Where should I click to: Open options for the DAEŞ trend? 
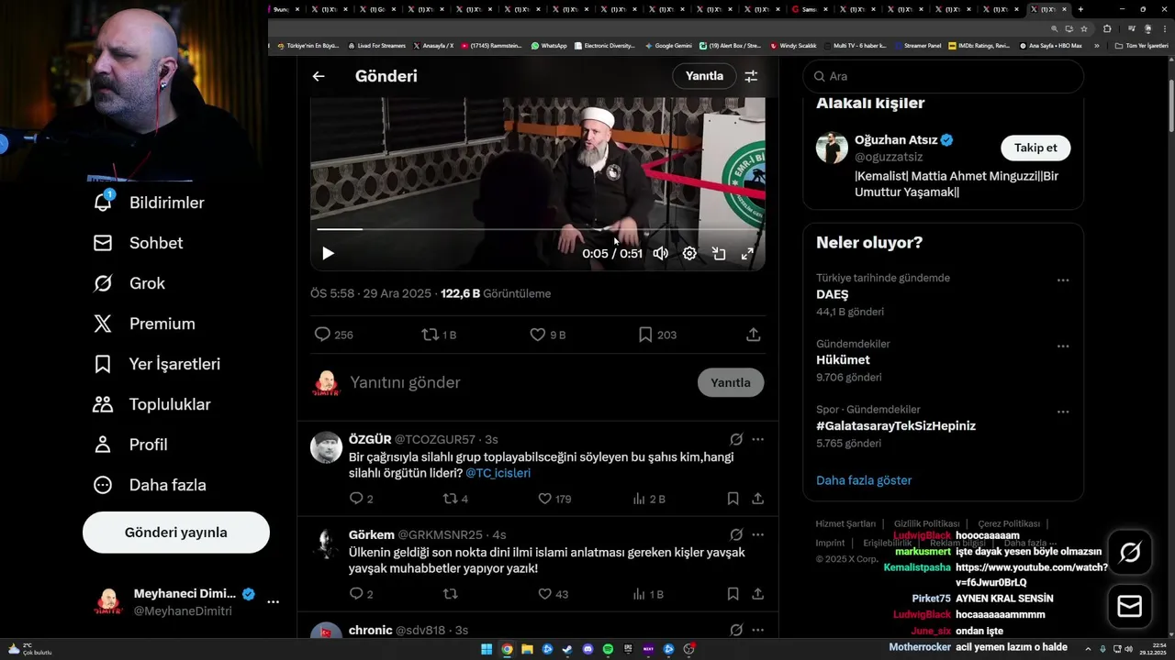coord(1063,280)
